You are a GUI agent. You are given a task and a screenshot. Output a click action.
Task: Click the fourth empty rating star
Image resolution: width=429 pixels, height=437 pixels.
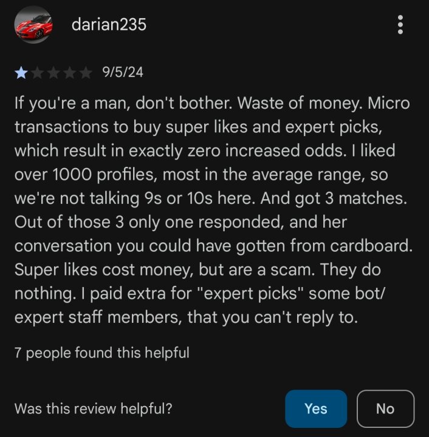[x=69, y=73]
